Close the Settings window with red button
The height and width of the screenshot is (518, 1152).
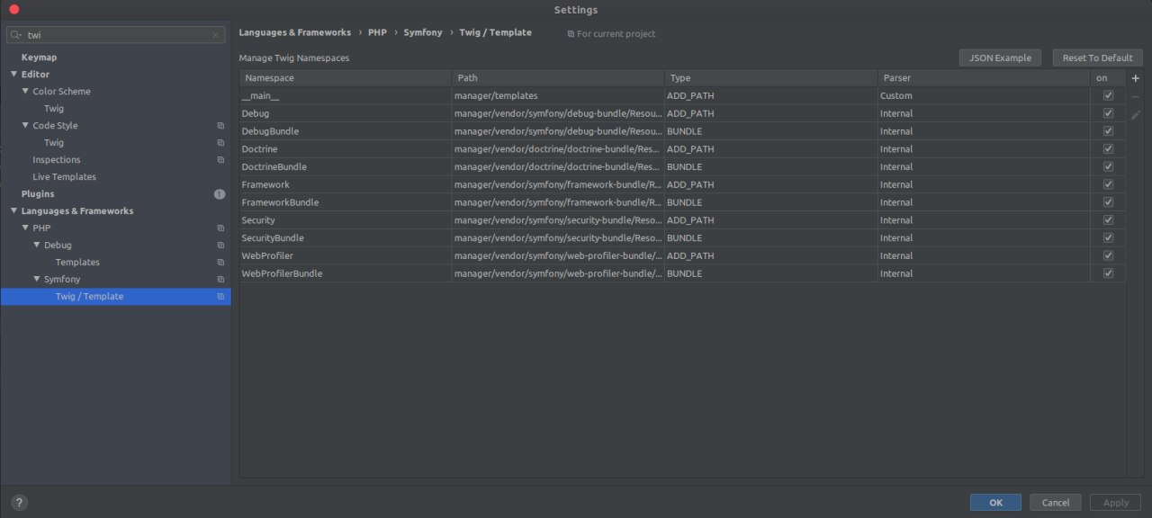coord(13,9)
